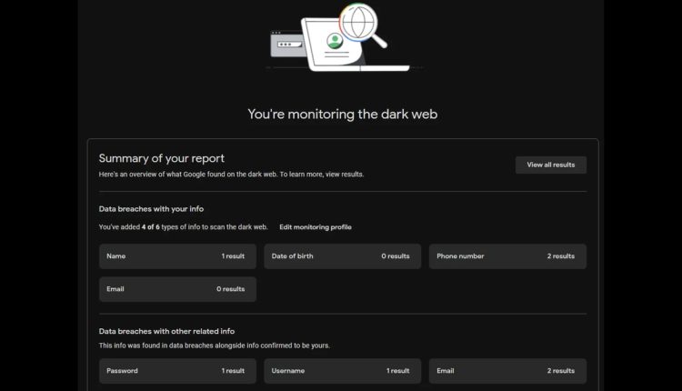The image size is (682, 391).
Task: Open Edit monitoring profile link
Action: (316, 227)
